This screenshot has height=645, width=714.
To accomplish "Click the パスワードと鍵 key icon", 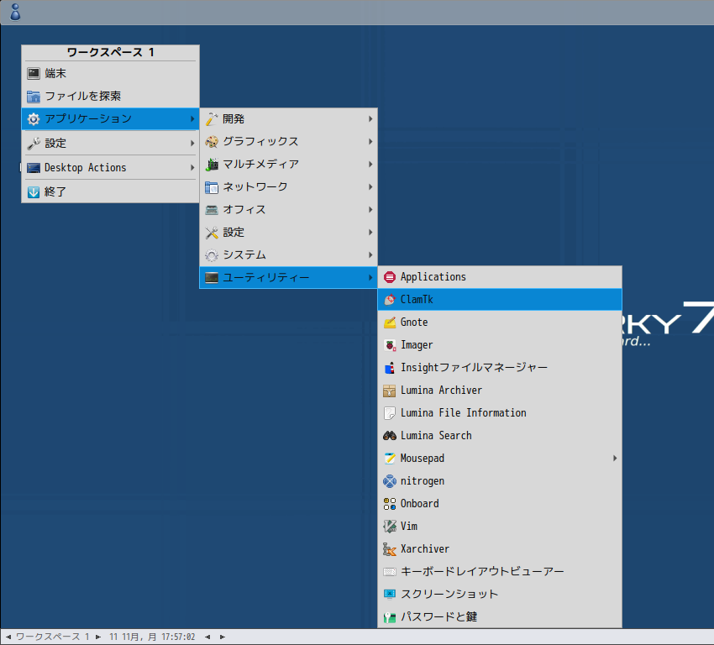I will [389, 616].
